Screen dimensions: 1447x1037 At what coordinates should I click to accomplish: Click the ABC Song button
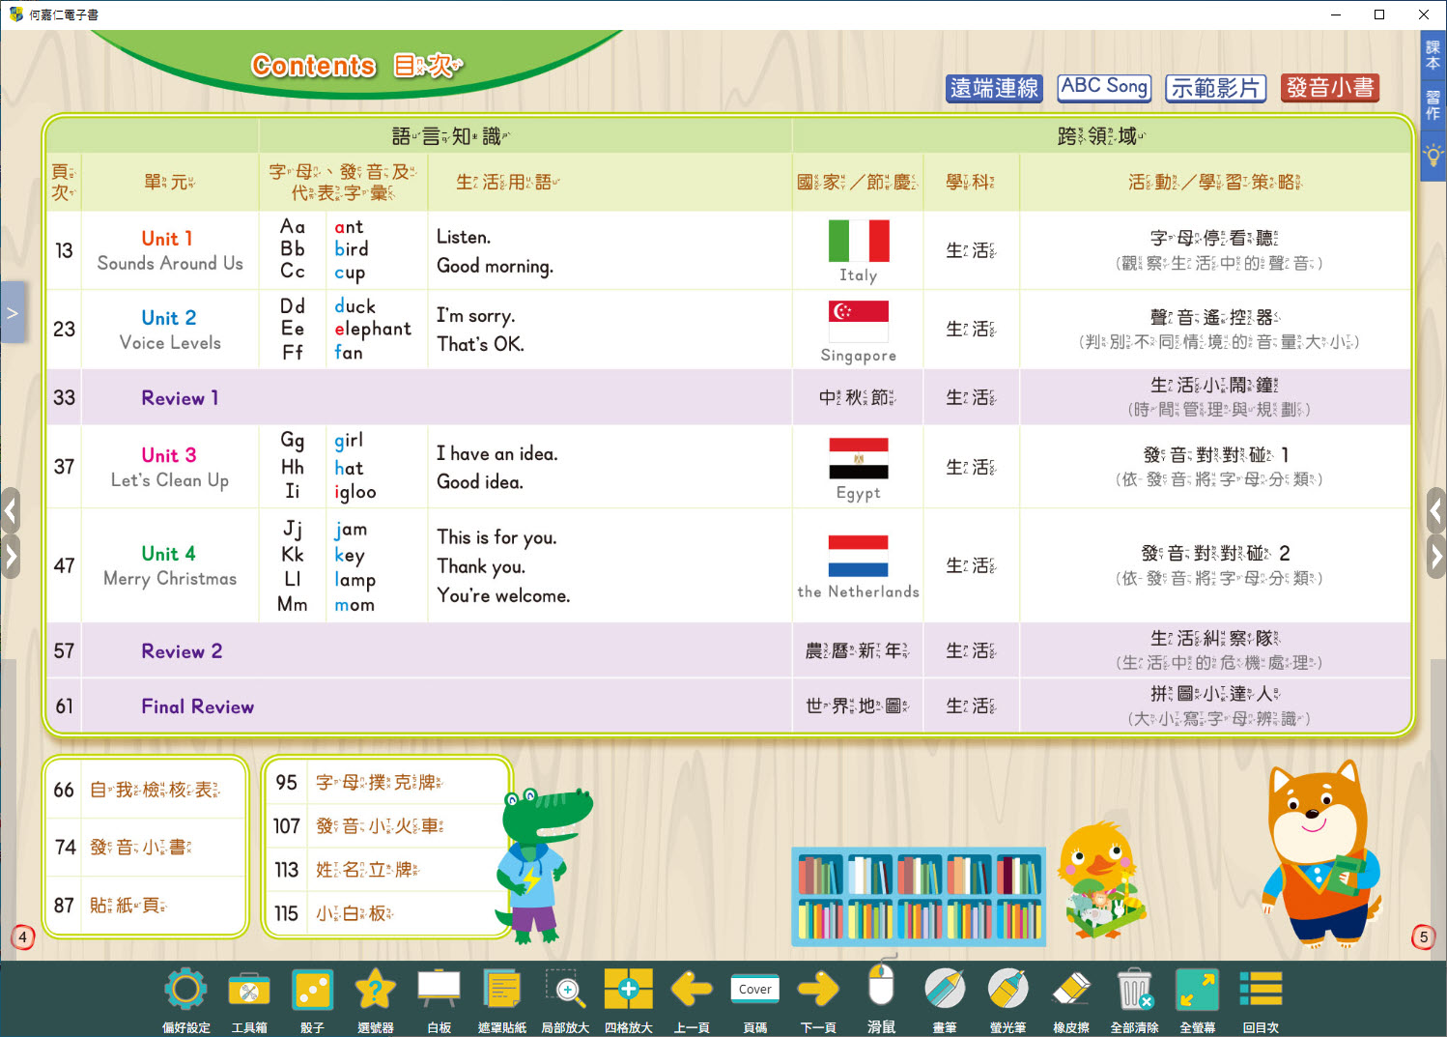coord(1103,87)
